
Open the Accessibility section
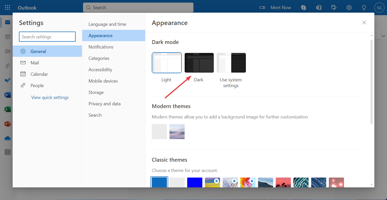(114, 70)
